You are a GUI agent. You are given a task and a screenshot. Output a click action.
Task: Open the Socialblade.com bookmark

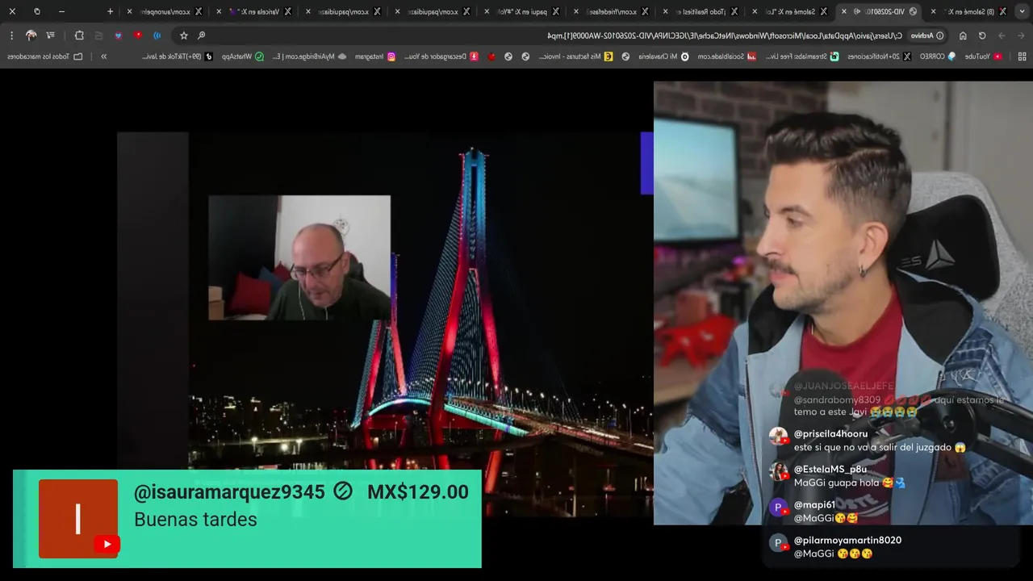click(x=726, y=56)
